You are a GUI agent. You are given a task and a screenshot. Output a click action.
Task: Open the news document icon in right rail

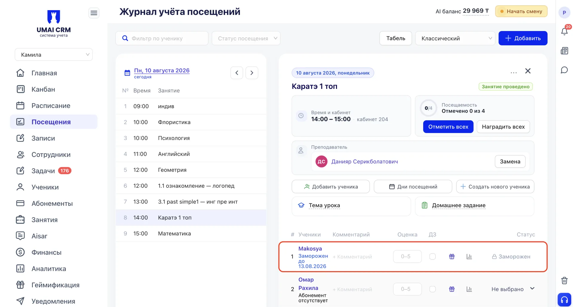[564, 51]
